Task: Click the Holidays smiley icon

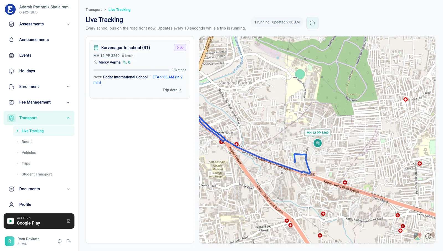Action: pyautogui.click(x=11, y=71)
